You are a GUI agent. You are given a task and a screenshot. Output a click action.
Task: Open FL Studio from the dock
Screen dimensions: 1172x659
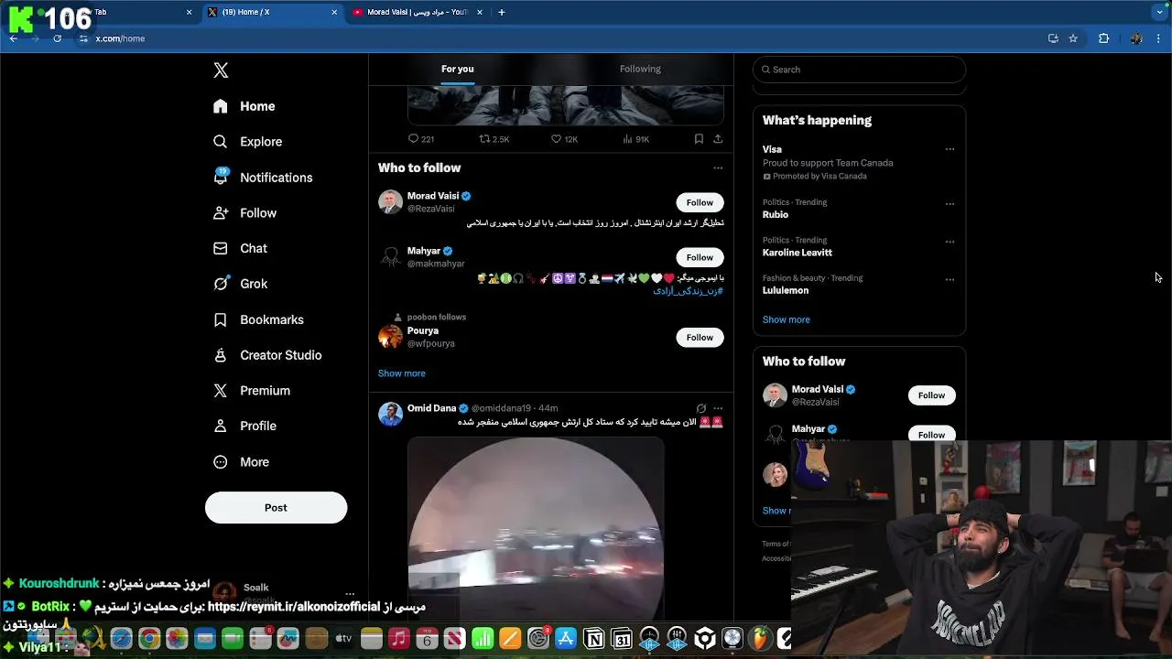click(761, 639)
